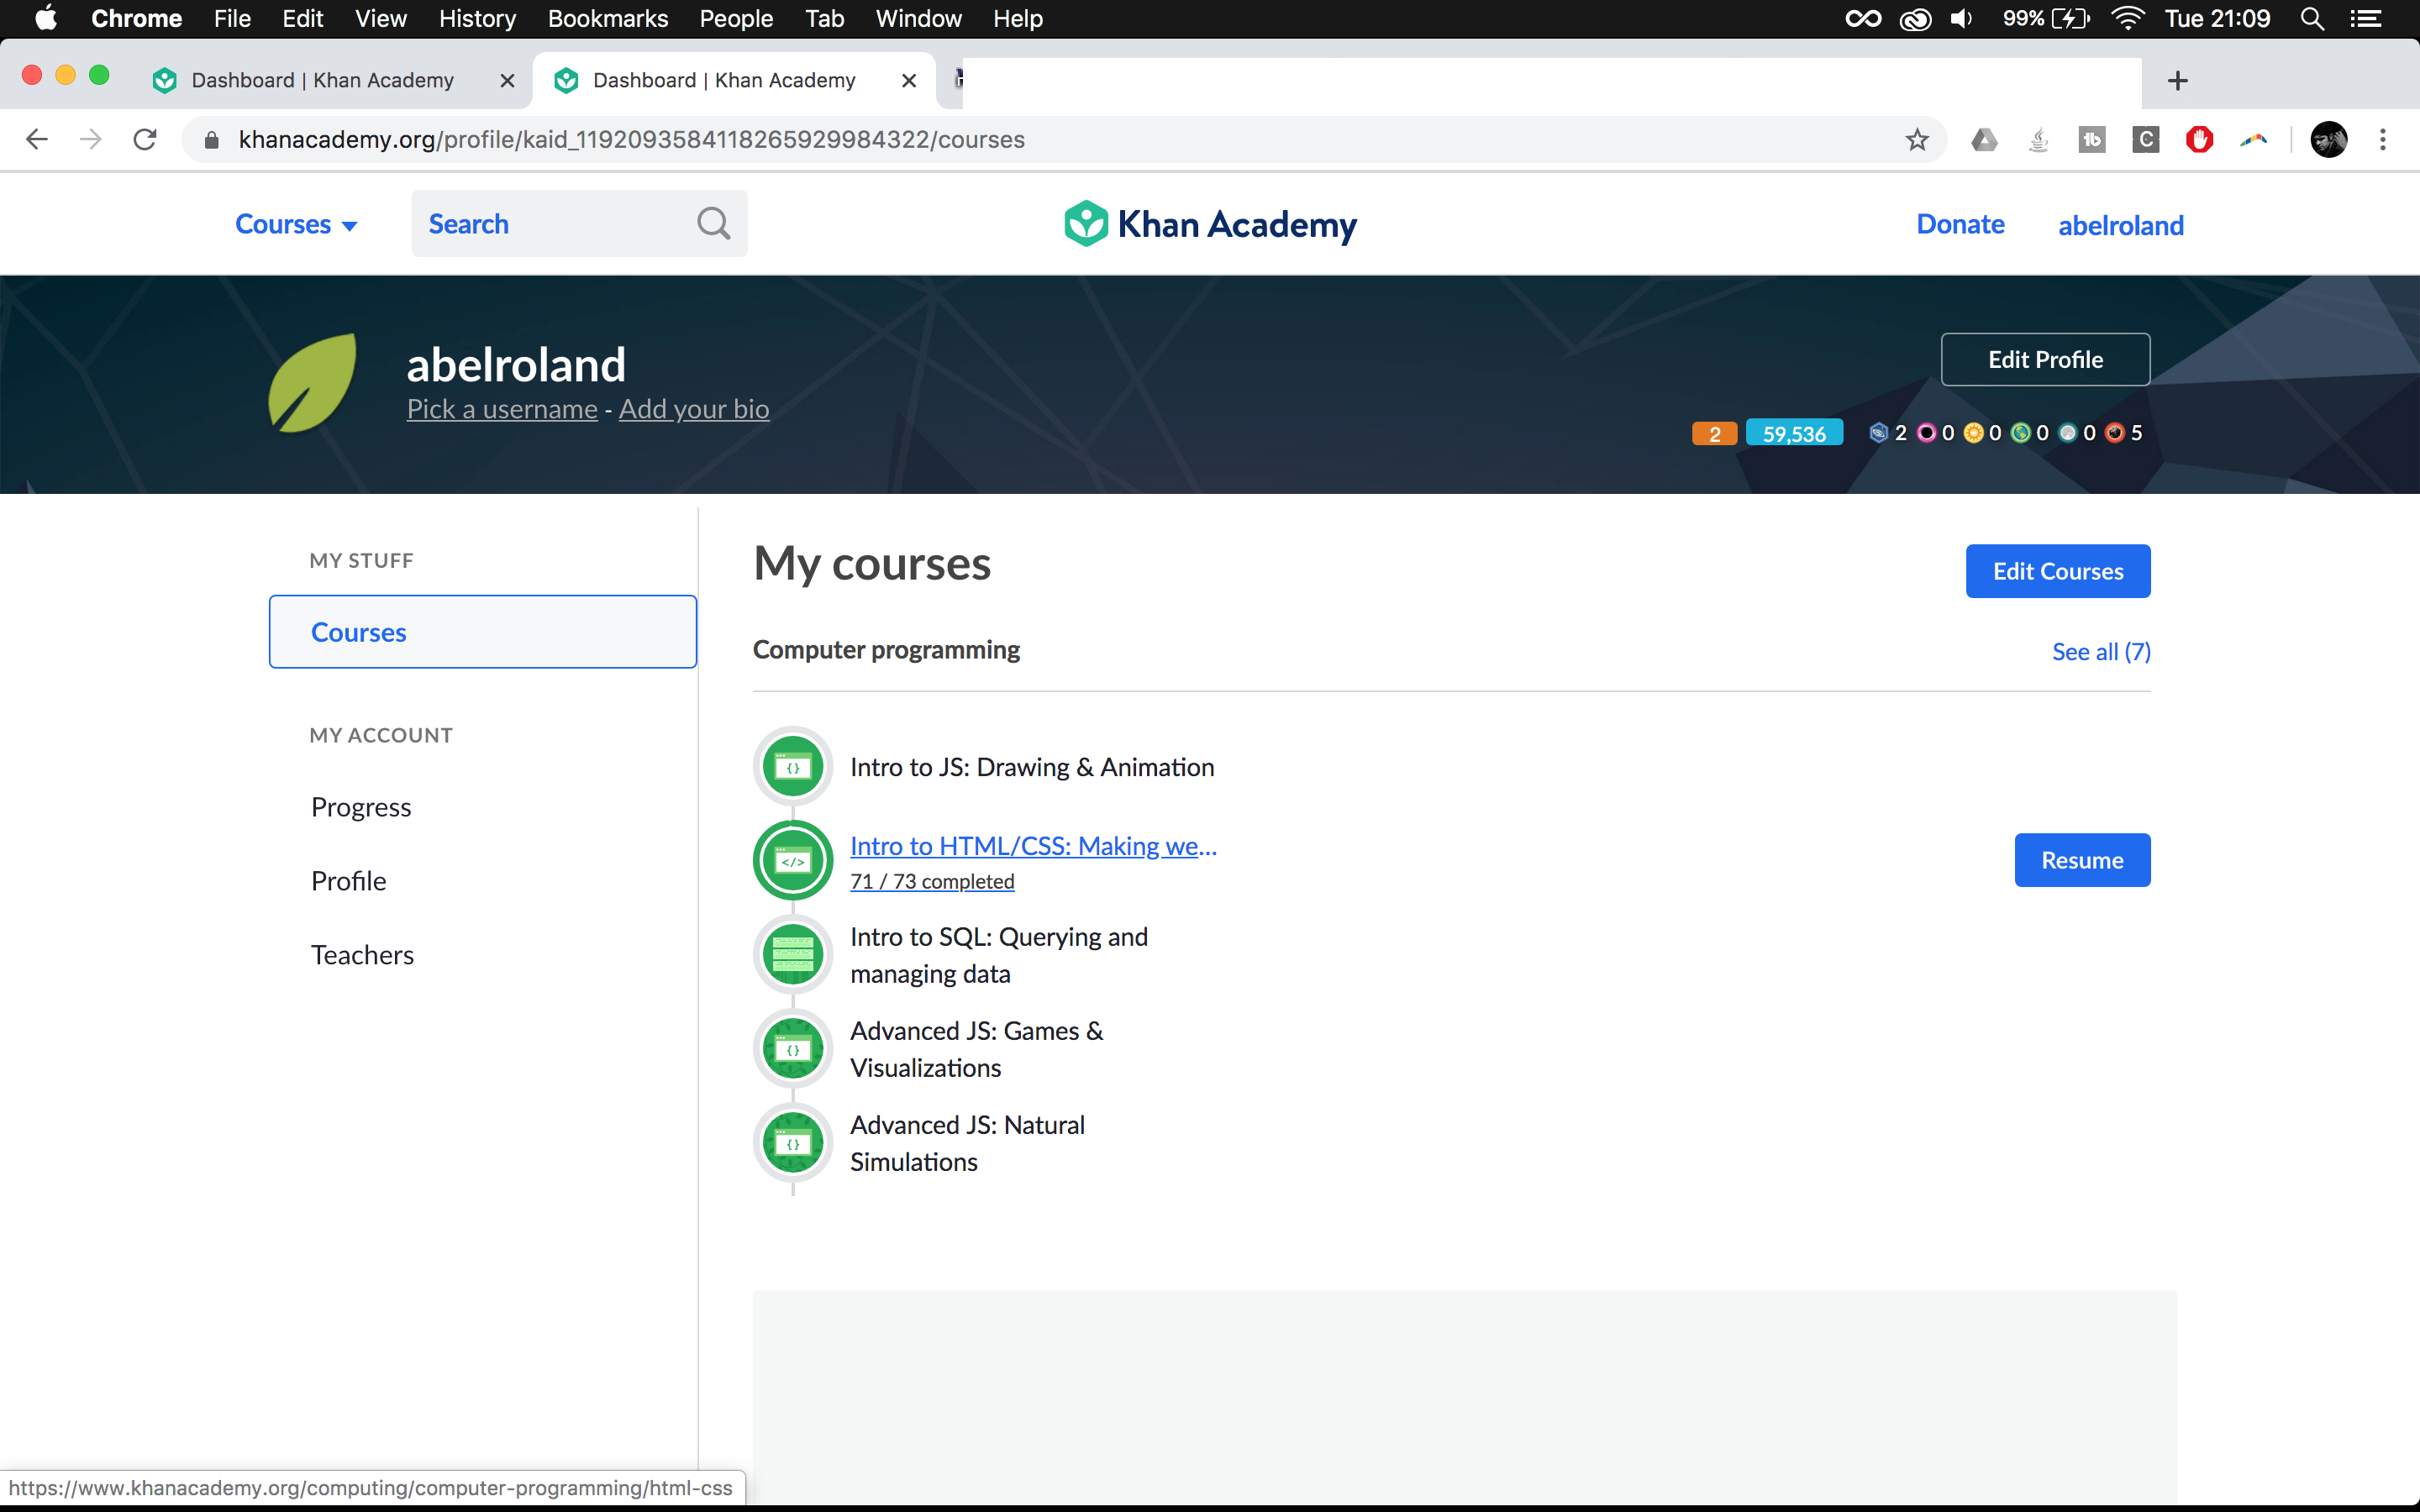Switch to the first Dashboard tab
This screenshot has height=1512, width=2420.
coord(322,81)
